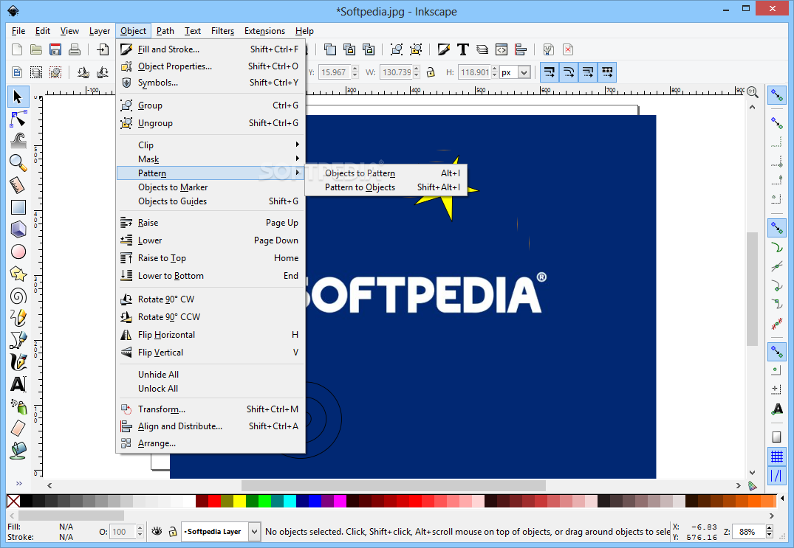The width and height of the screenshot is (794, 548).
Task: Choose Objects to Marker entry
Action: (211, 187)
